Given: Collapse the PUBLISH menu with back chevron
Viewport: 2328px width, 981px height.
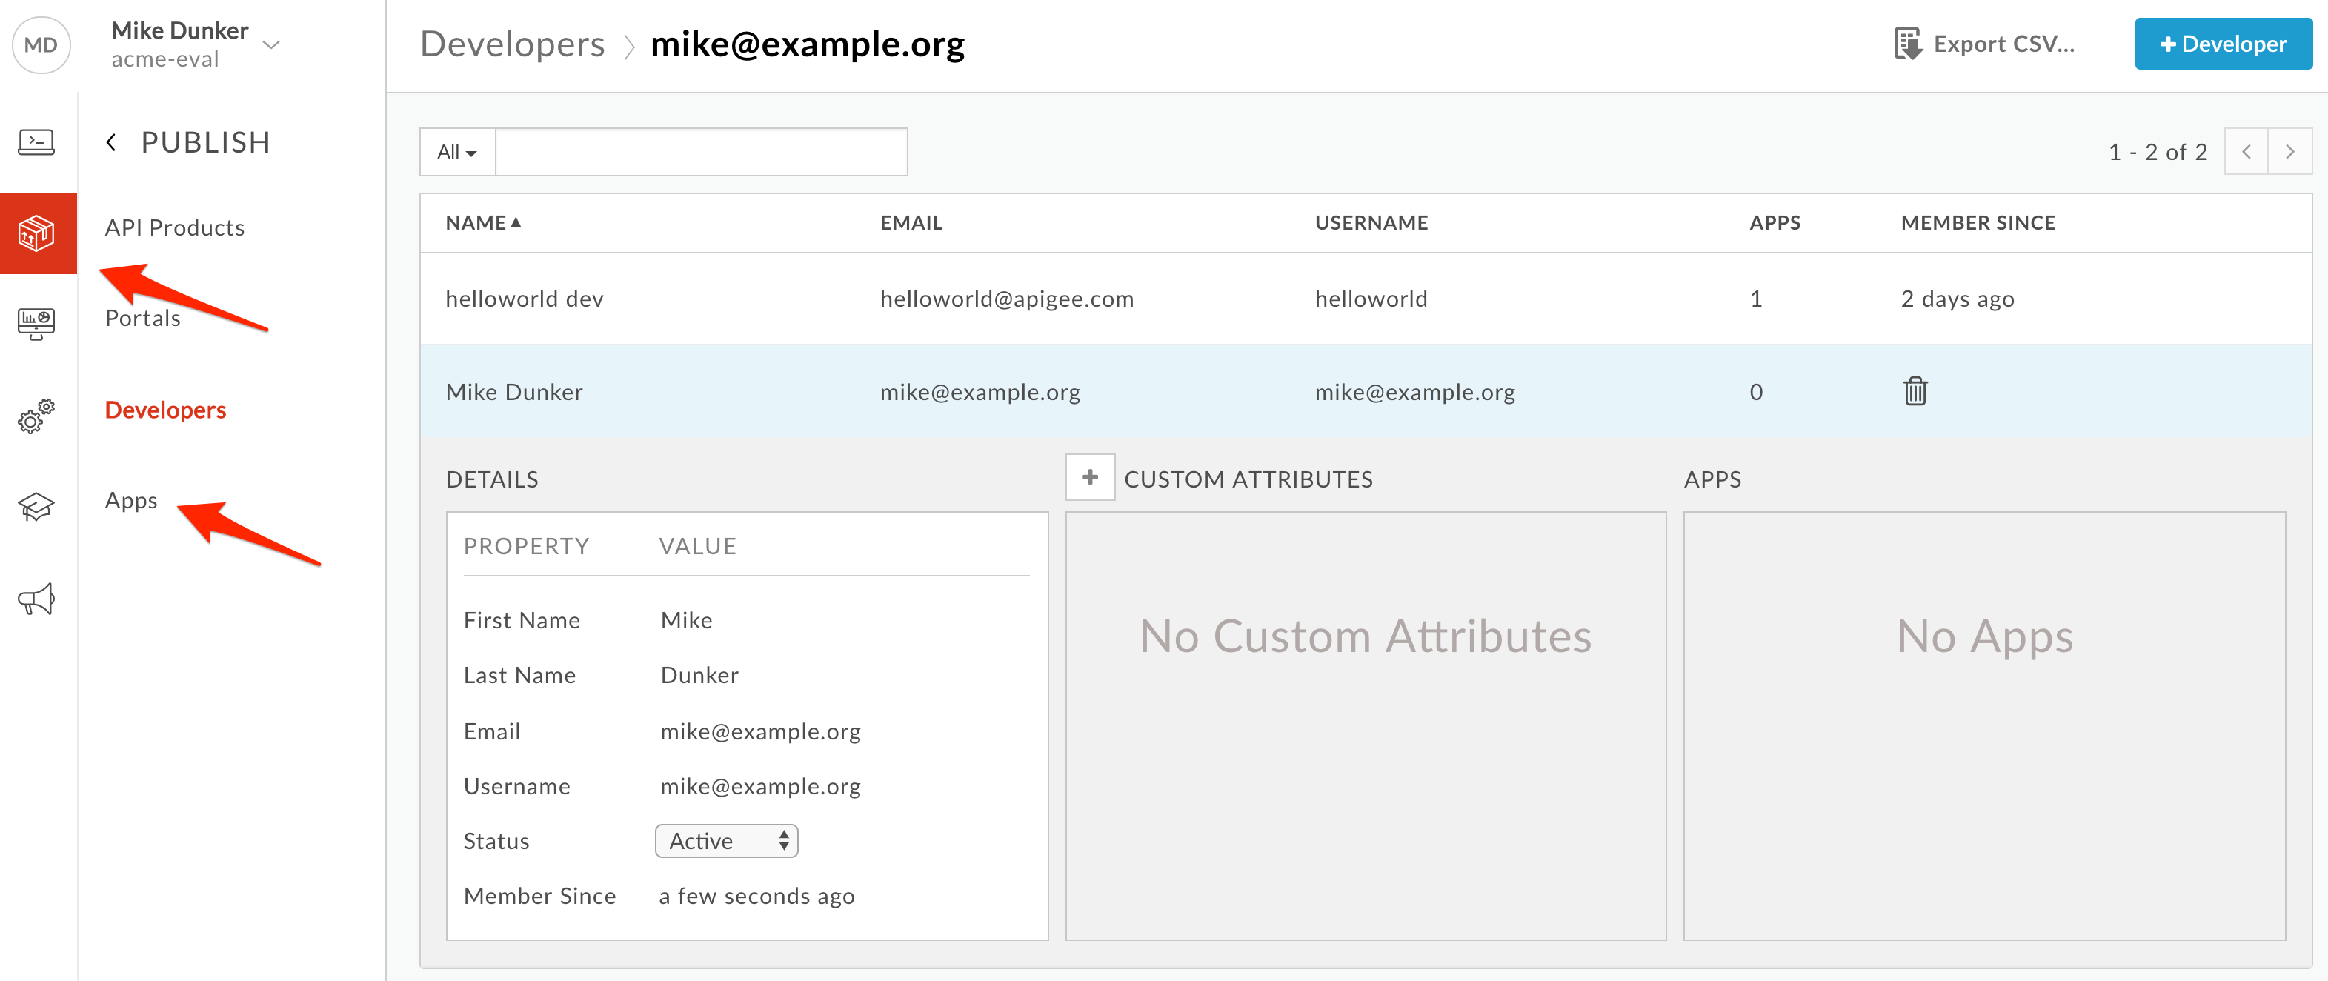Looking at the screenshot, I should click(111, 142).
